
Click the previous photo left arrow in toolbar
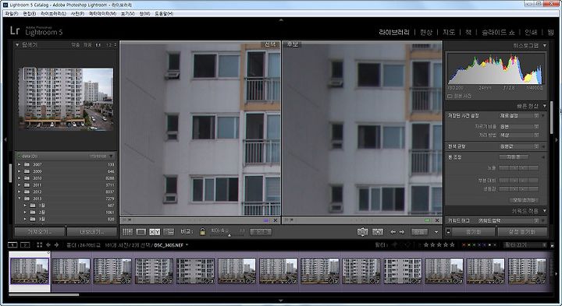393,232
